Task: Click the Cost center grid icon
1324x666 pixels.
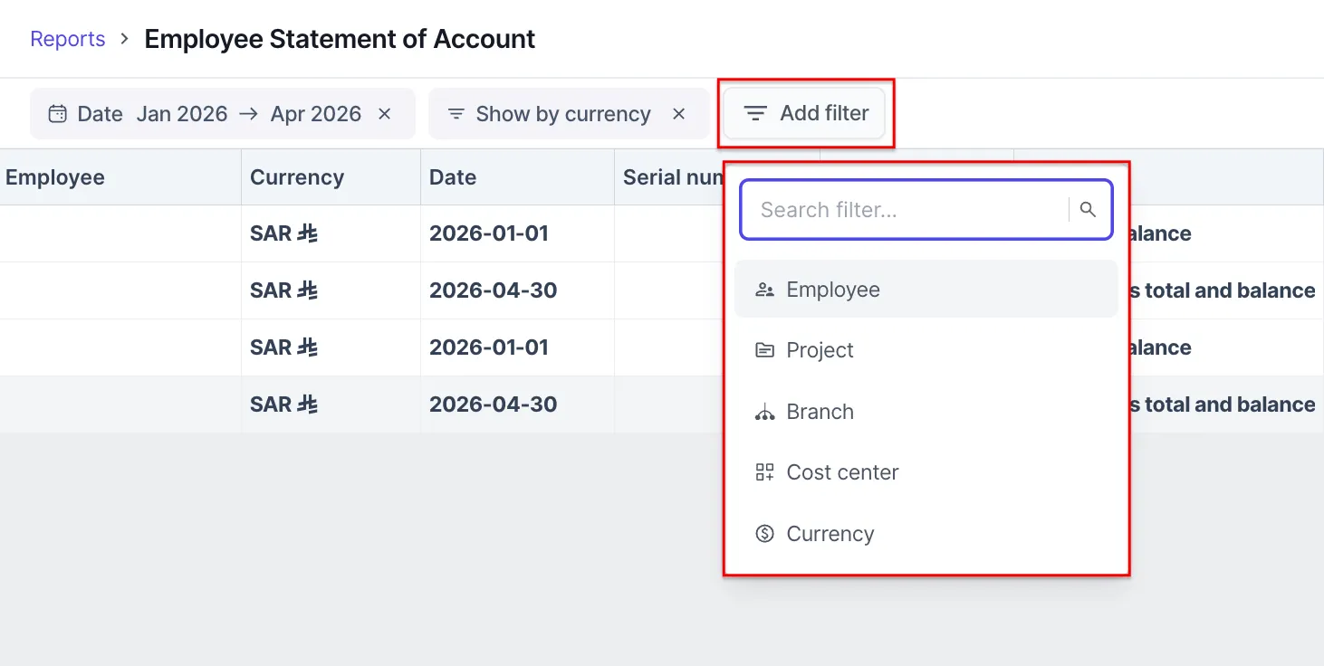Action: (x=763, y=471)
